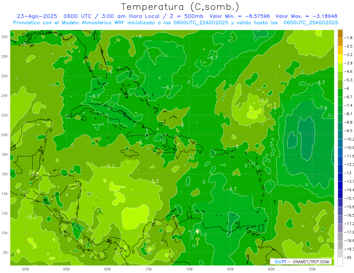Click the -7.4 contour label on the map
The width and height of the screenshot is (354, 273).
[x=322, y=108]
